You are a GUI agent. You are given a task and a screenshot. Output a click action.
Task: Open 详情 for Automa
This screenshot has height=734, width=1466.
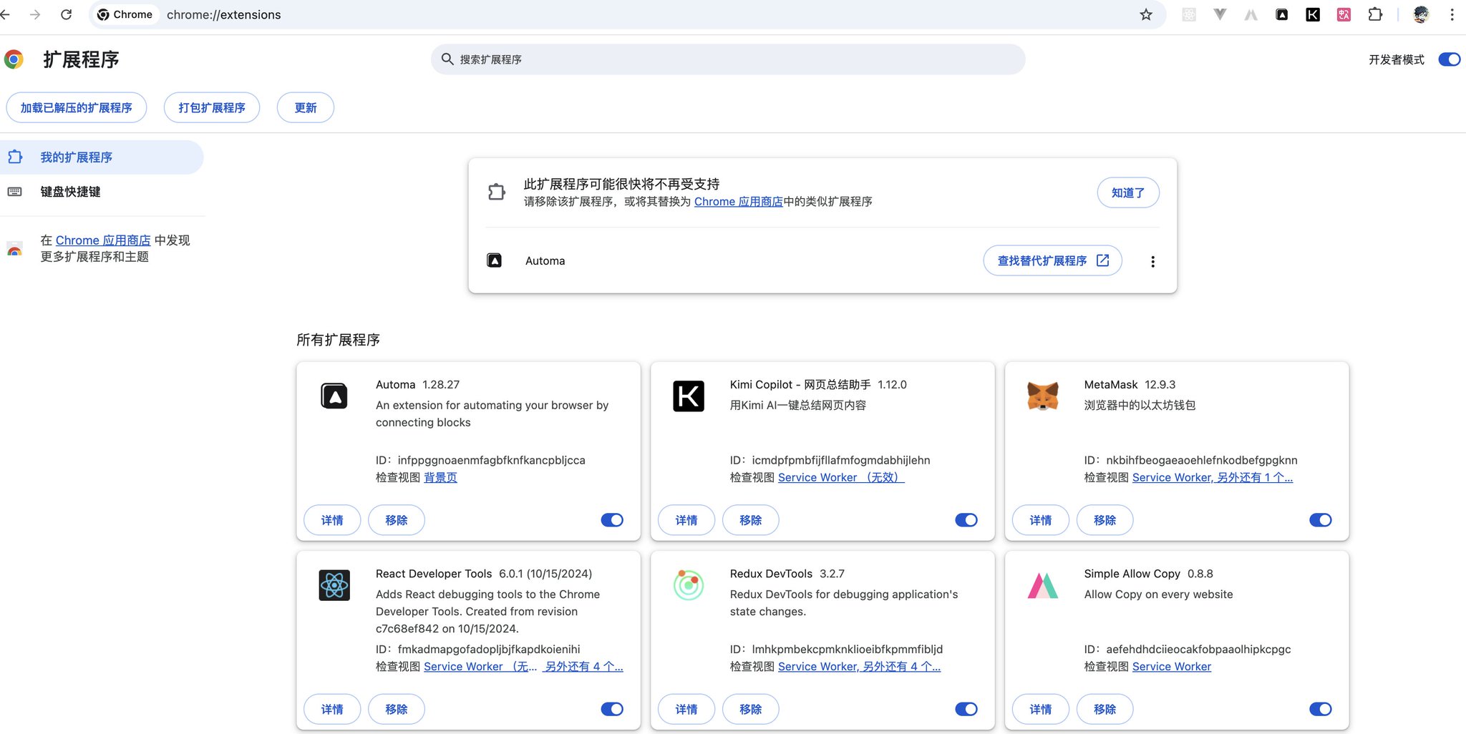pos(332,520)
